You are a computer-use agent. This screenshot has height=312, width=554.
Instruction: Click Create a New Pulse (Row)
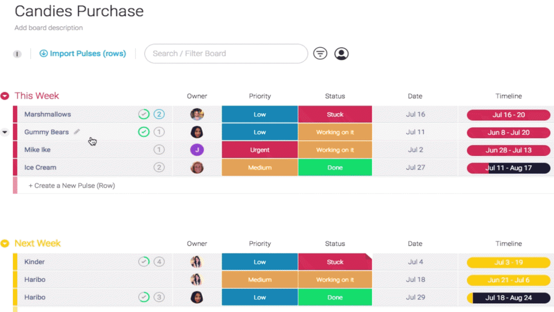(72, 185)
